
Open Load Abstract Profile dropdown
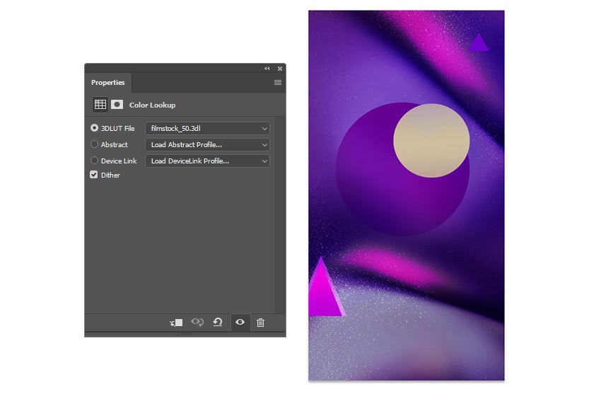coord(207,144)
